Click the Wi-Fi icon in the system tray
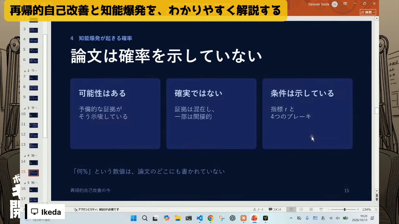 [331, 218]
